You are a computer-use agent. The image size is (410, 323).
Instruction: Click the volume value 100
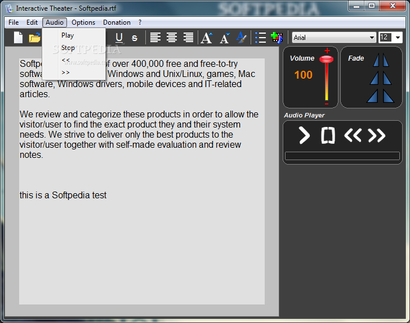click(x=304, y=75)
